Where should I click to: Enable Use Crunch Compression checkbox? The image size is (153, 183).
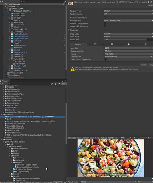tap(105, 59)
